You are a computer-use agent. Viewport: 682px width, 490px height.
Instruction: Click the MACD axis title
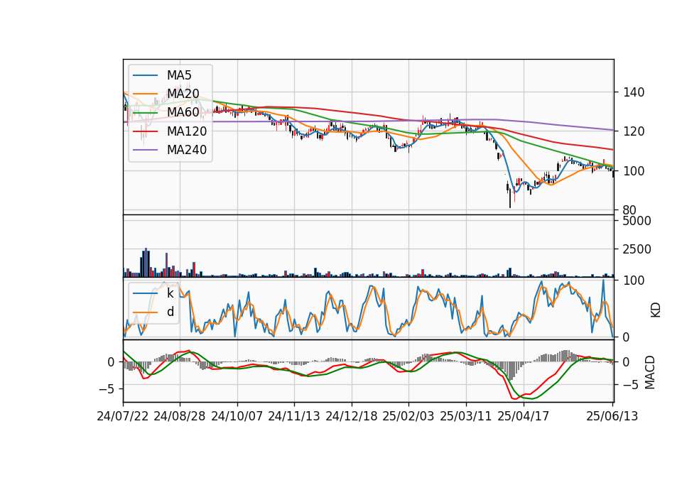pos(650,372)
